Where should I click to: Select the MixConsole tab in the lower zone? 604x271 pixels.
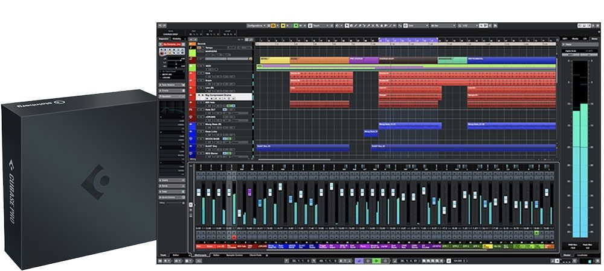point(201,255)
